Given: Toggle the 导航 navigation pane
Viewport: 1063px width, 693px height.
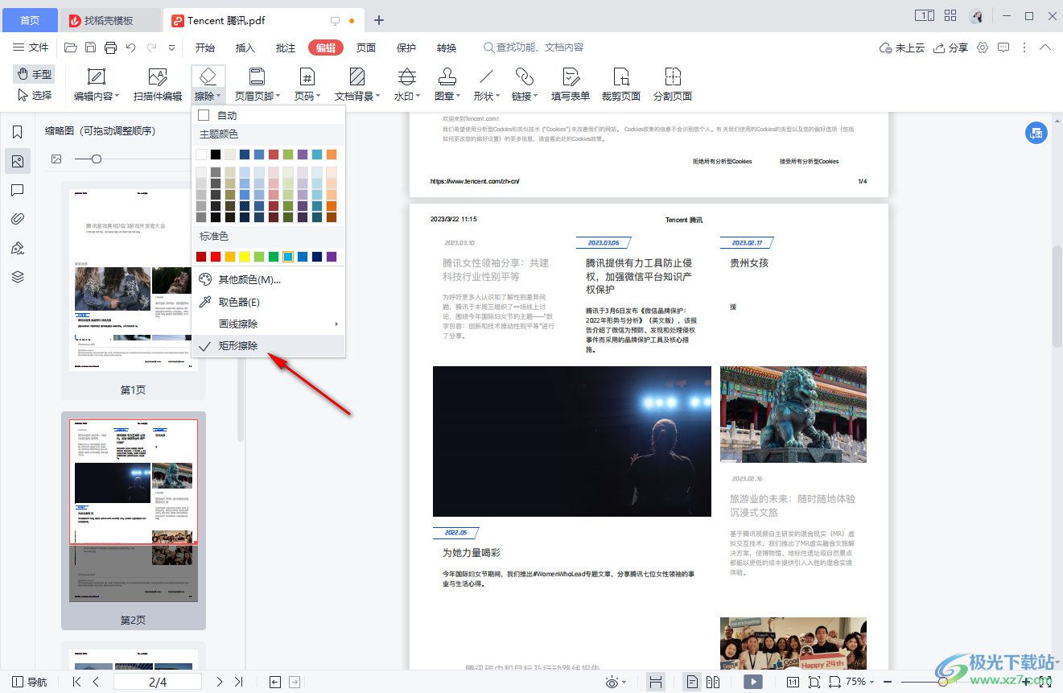Looking at the screenshot, I should point(30,682).
